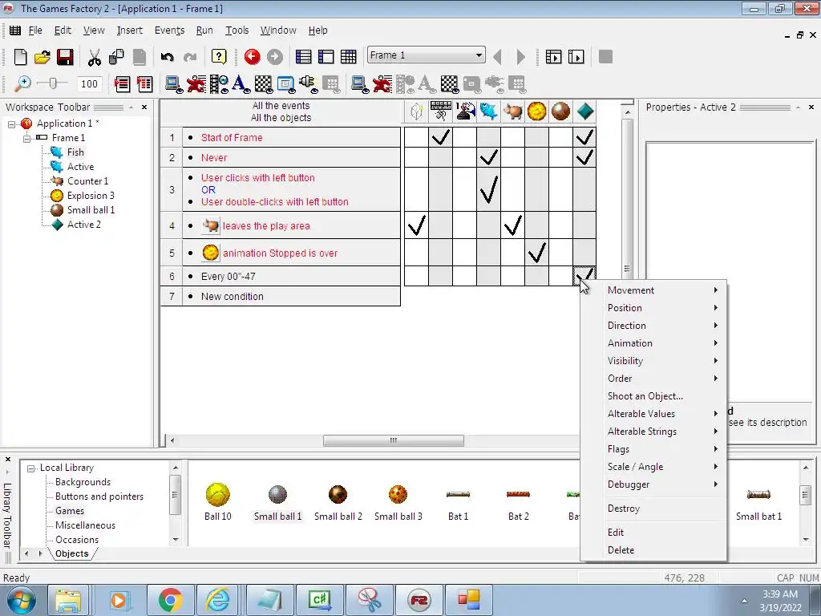Open Chrome from the taskbar
The width and height of the screenshot is (821, 616).
[171, 600]
